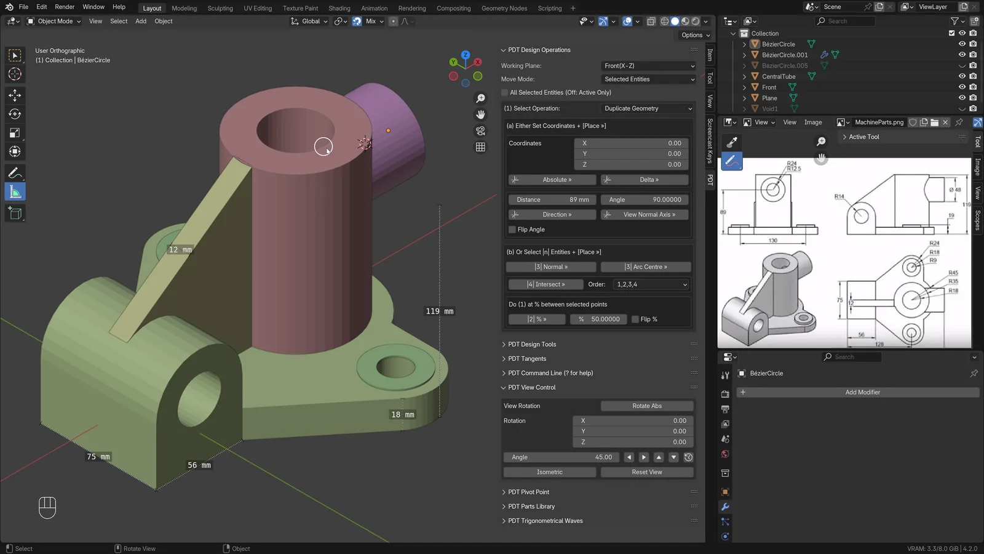984x554 pixels.
Task: Check All Selected Entities option
Action: click(x=504, y=92)
